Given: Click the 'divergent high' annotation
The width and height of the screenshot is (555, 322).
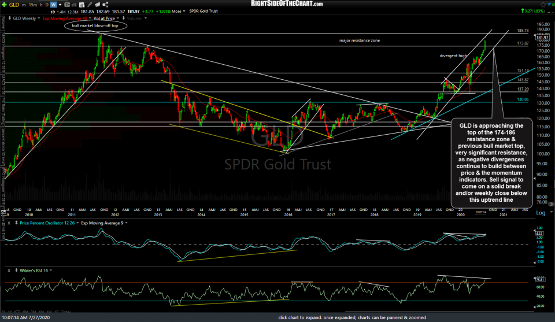Looking at the screenshot, I should pyautogui.click(x=453, y=55).
